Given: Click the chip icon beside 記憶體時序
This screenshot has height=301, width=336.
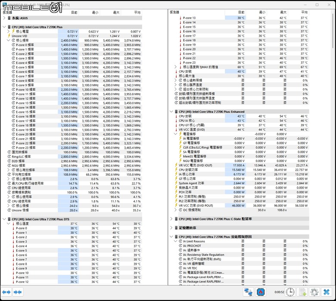Looking at the screenshot, I should (176, 228).
